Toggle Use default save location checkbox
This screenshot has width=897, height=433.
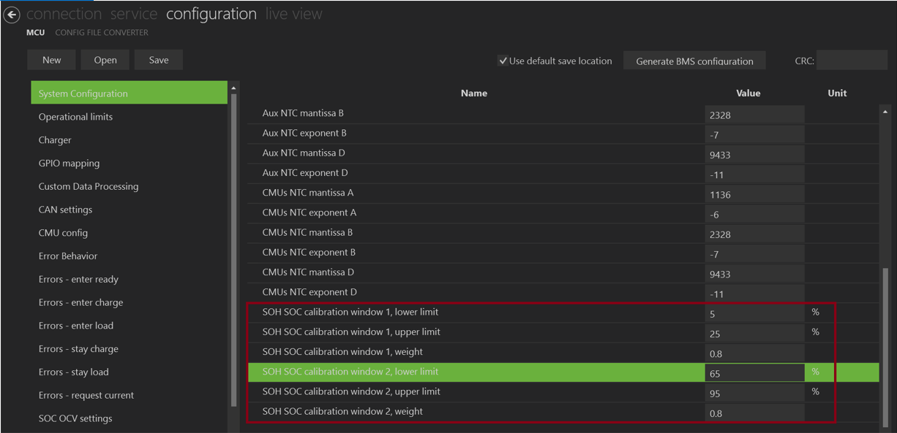click(x=503, y=61)
